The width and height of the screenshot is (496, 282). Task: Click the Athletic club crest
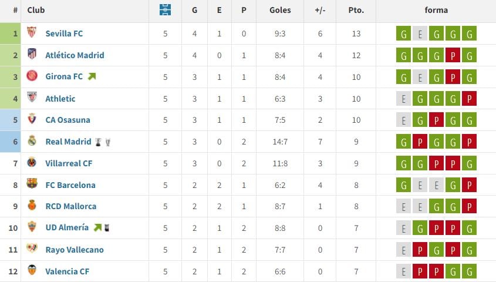click(x=32, y=99)
